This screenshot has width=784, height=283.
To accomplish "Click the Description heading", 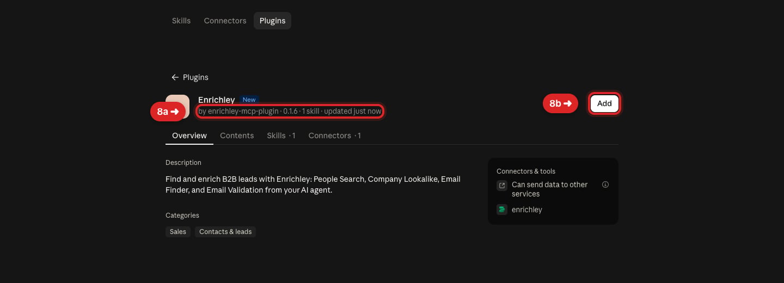I will [183, 163].
